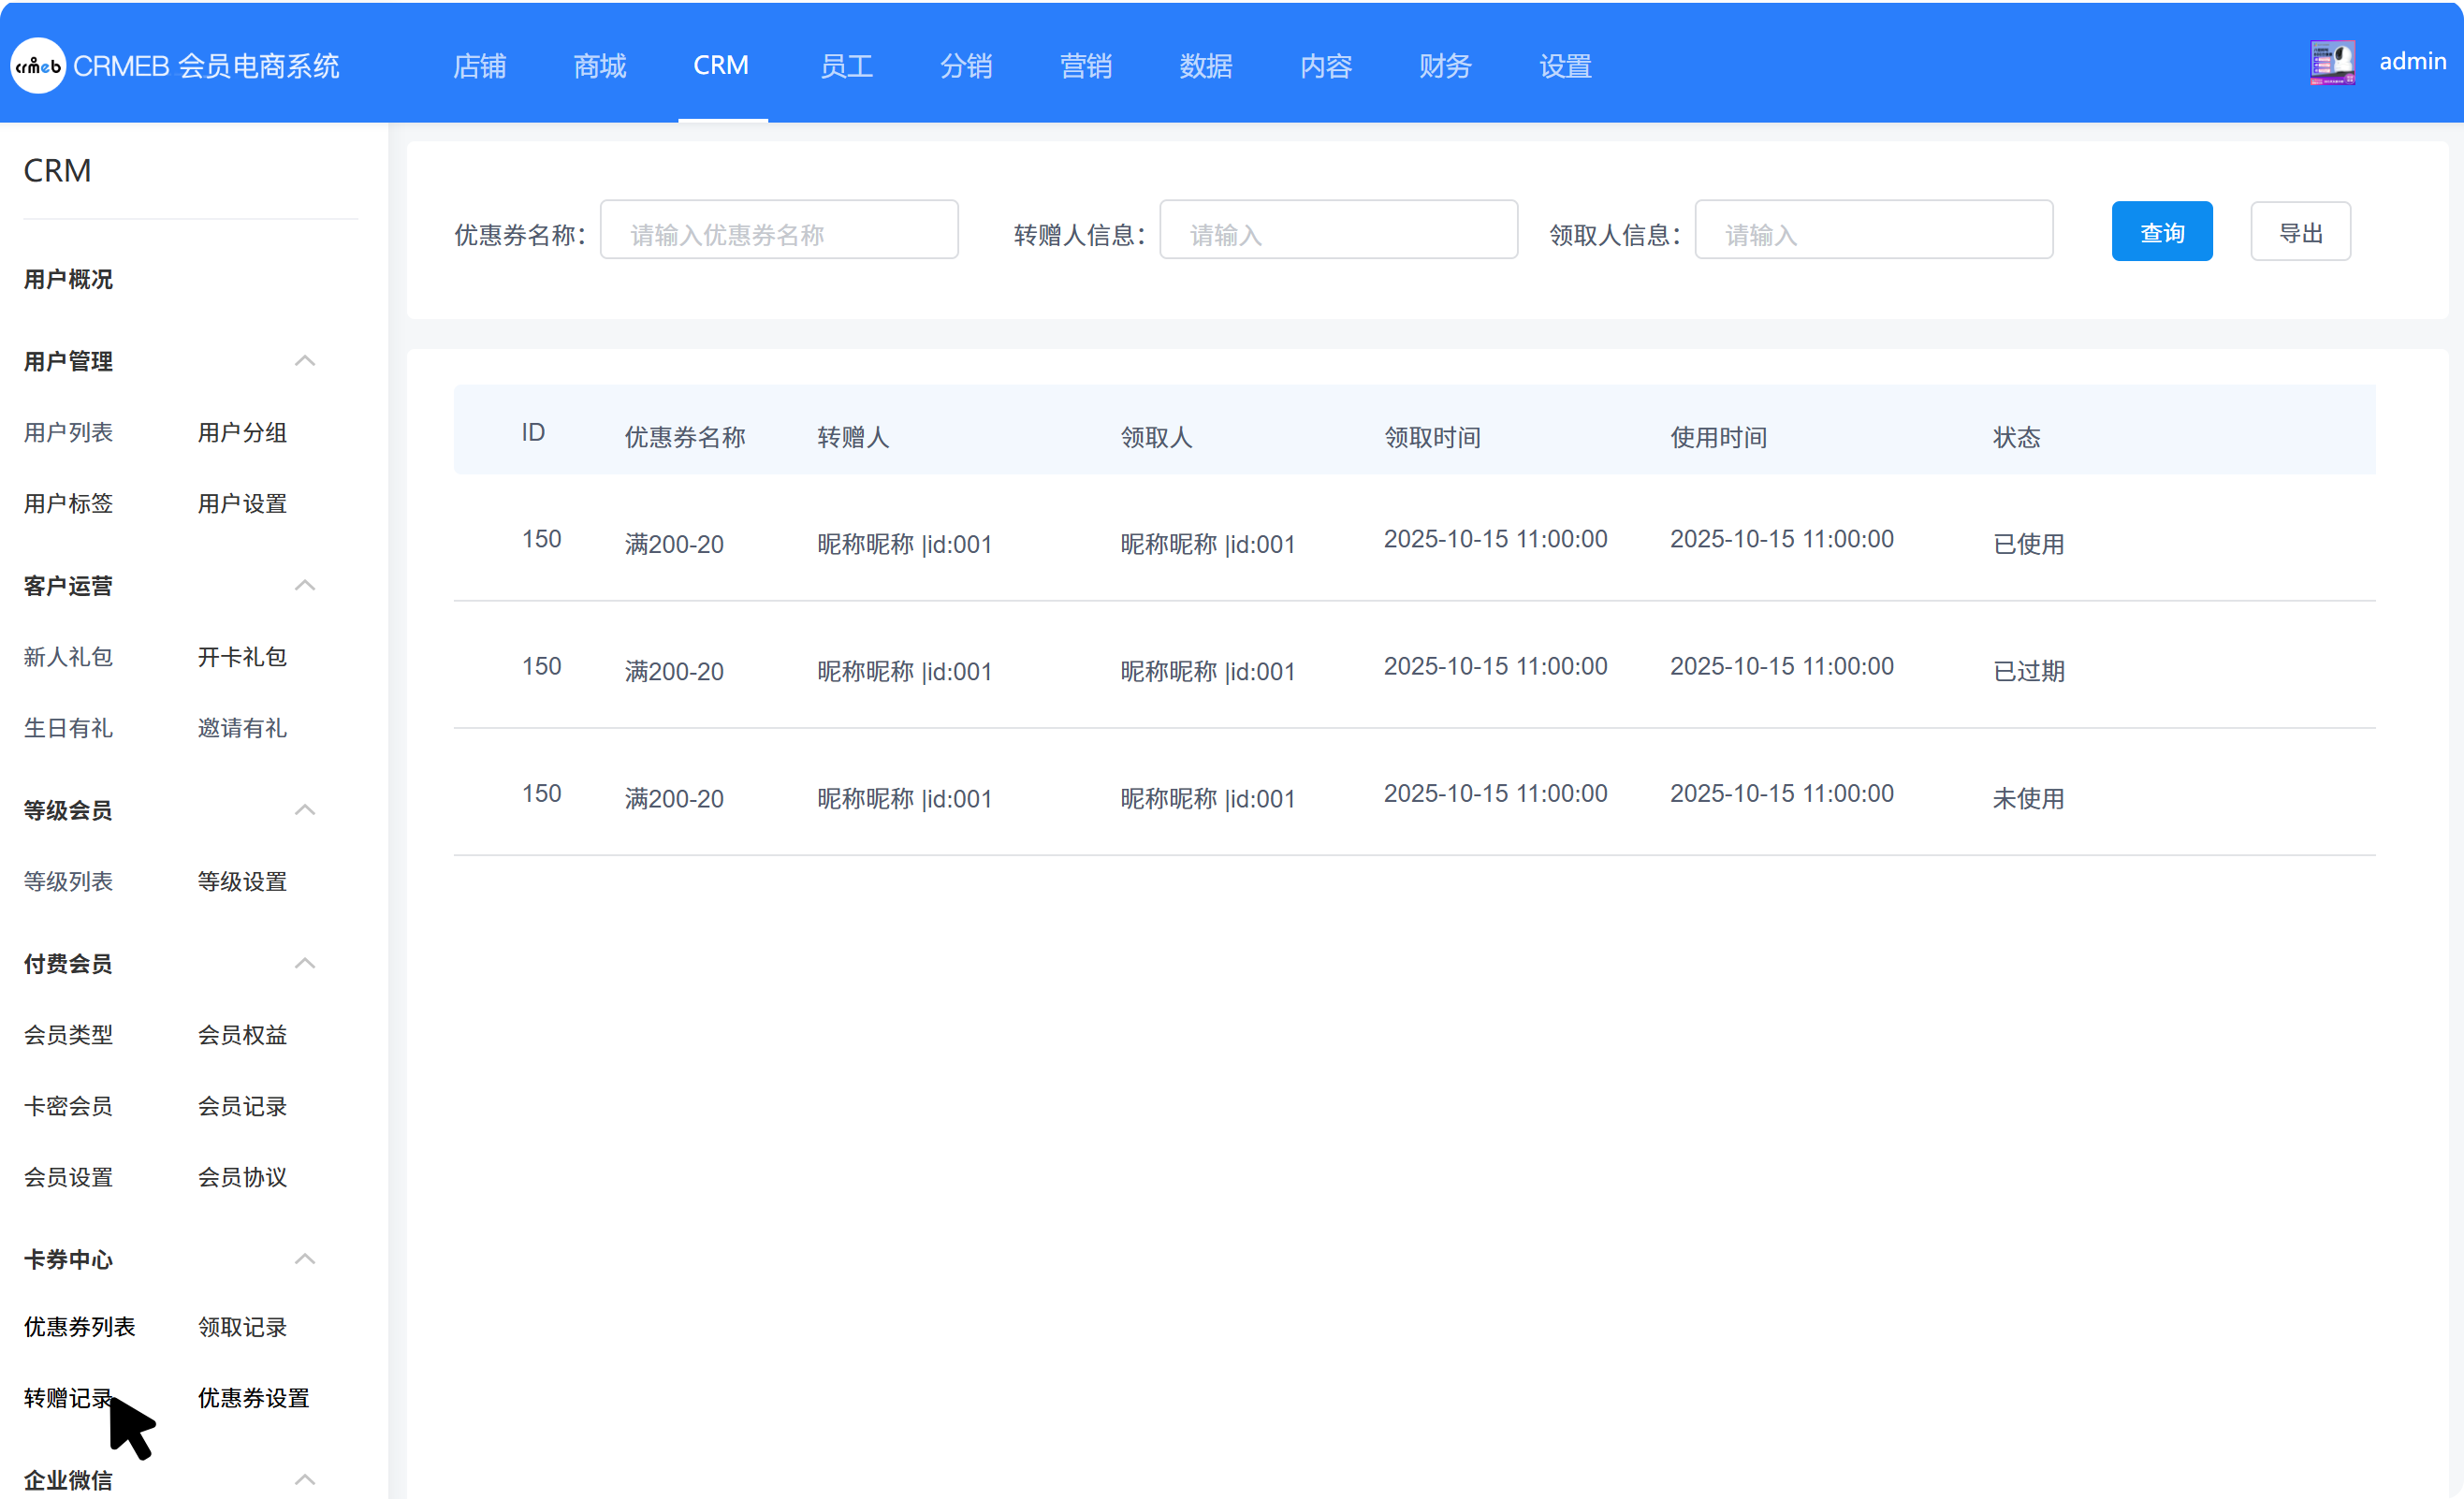Viewport: 2464px width, 1499px height.
Task: Open the 营销 top navigation tab
Action: click(1086, 66)
